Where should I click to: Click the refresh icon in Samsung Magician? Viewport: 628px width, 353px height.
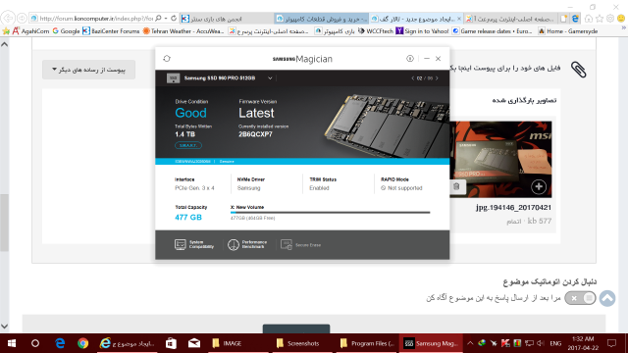click(x=167, y=59)
